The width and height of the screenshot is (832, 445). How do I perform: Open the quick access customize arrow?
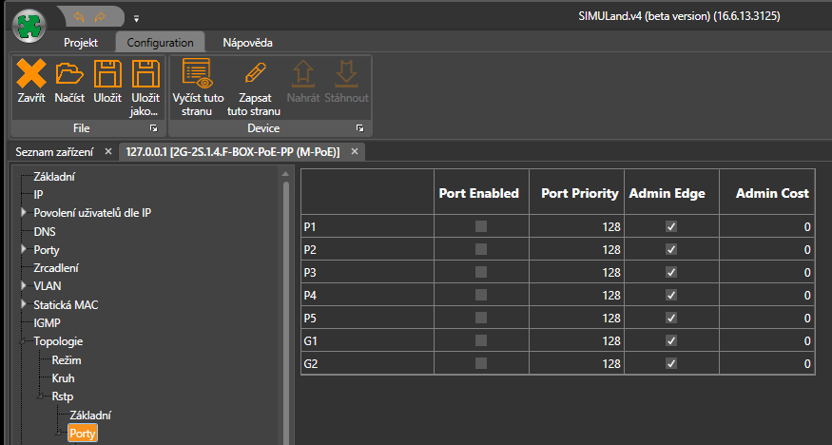pos(136,19)
